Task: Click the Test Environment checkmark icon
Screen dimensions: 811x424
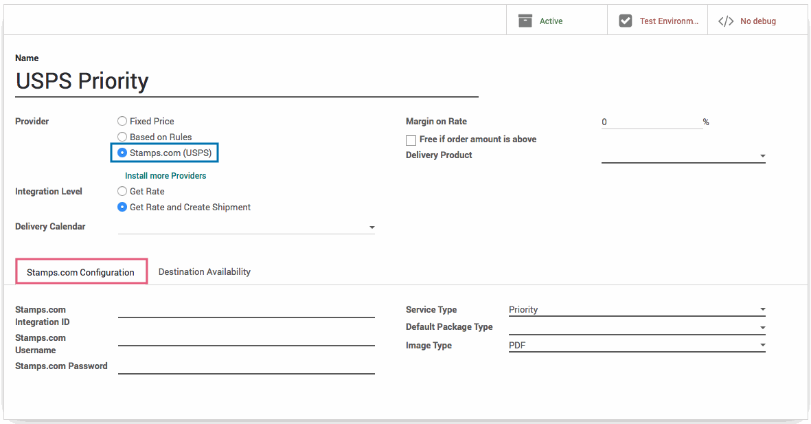Action: coord(626,21)
